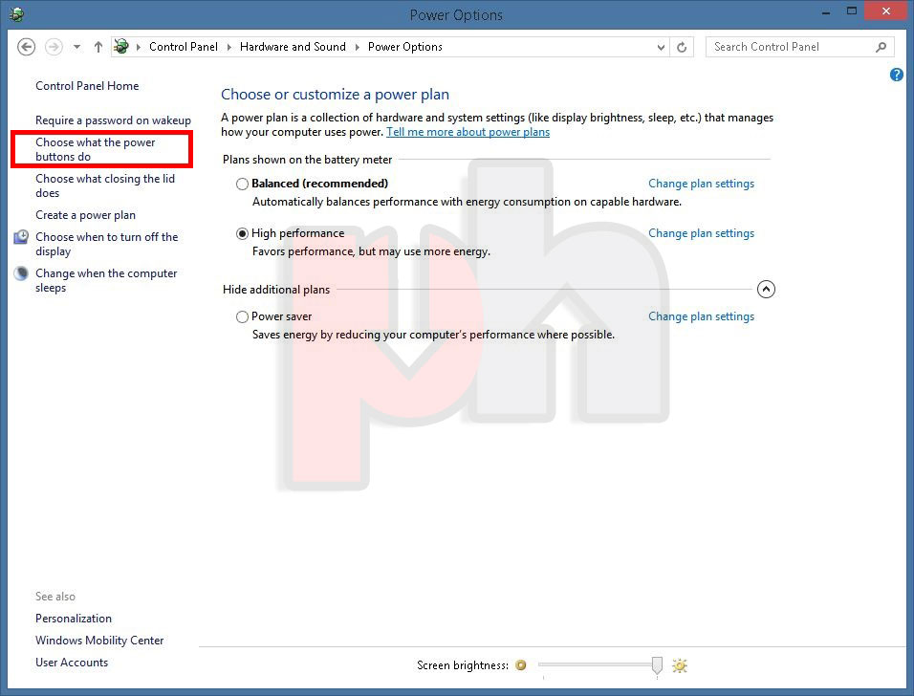Select Hardware and Sound breadcrumb
The image size is (914, 696).
293,47
